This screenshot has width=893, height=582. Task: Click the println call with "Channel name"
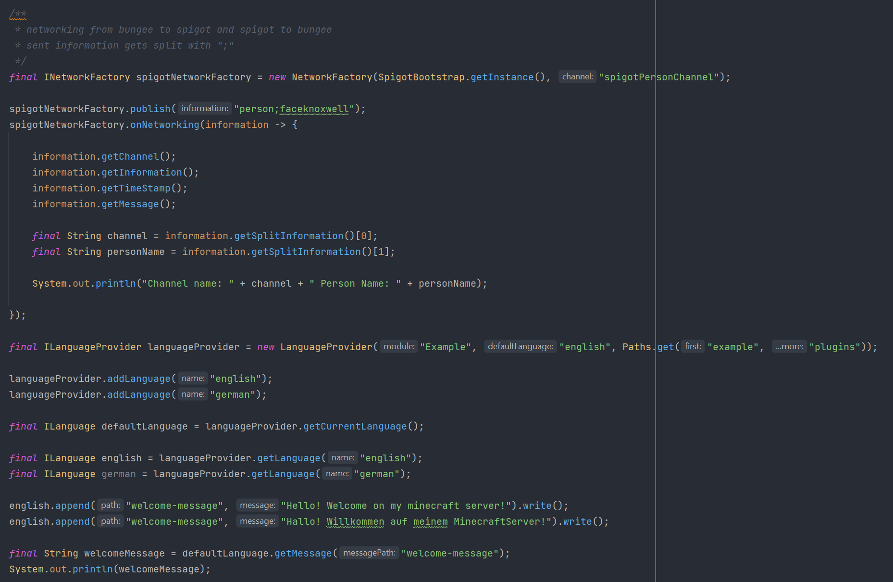point(116,283)
